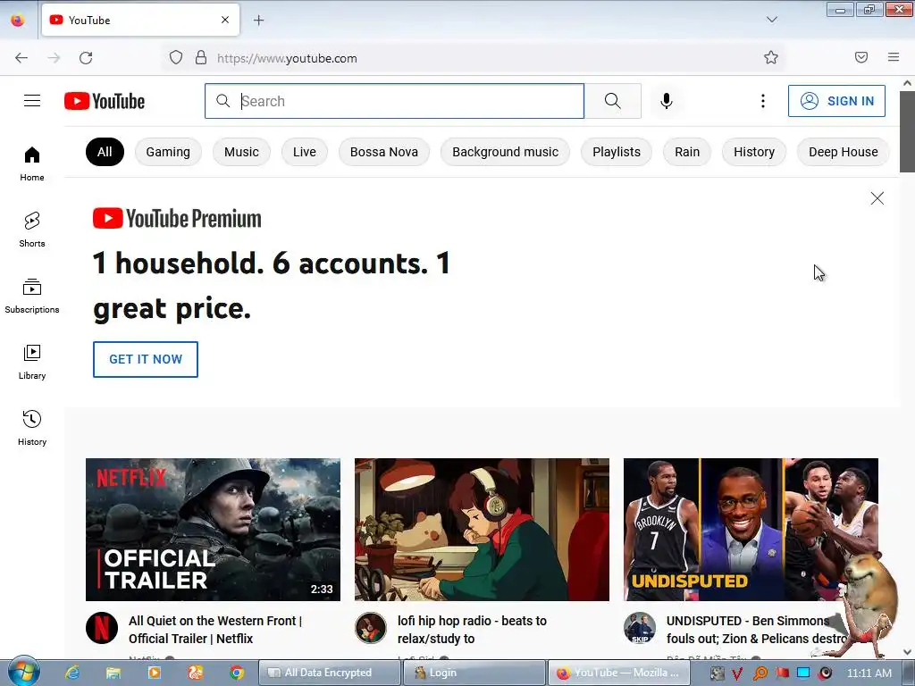Select the Rain chip

pos(687,152)
